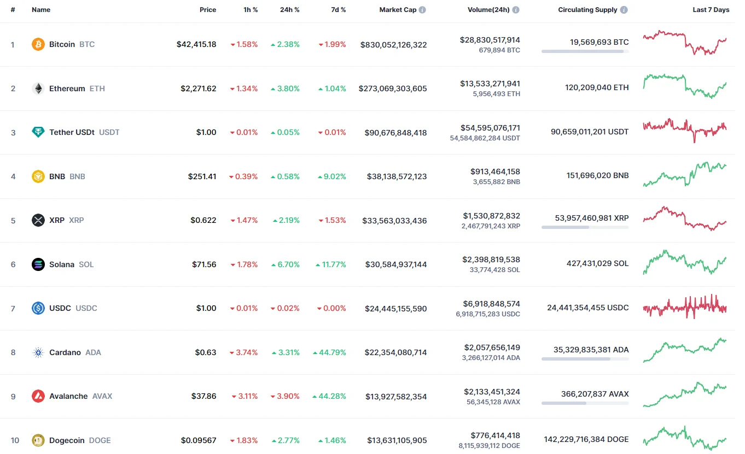Open Solana last 7 days sparkline chart
The image size is (745, 454).
click(x=685, y=263)
